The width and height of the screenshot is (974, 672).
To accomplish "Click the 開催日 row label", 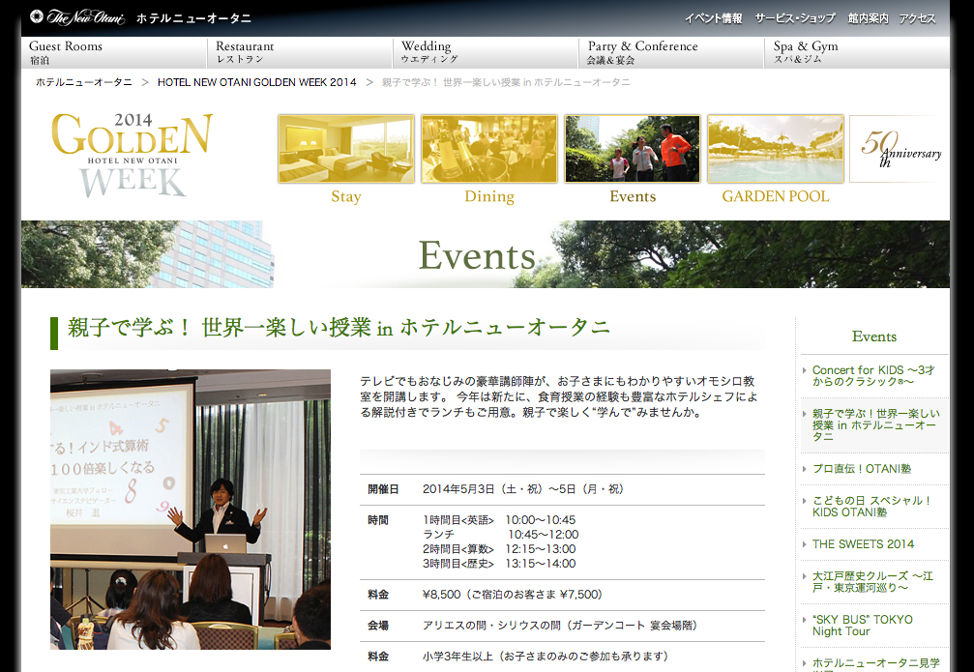I will tap(383, 489).
